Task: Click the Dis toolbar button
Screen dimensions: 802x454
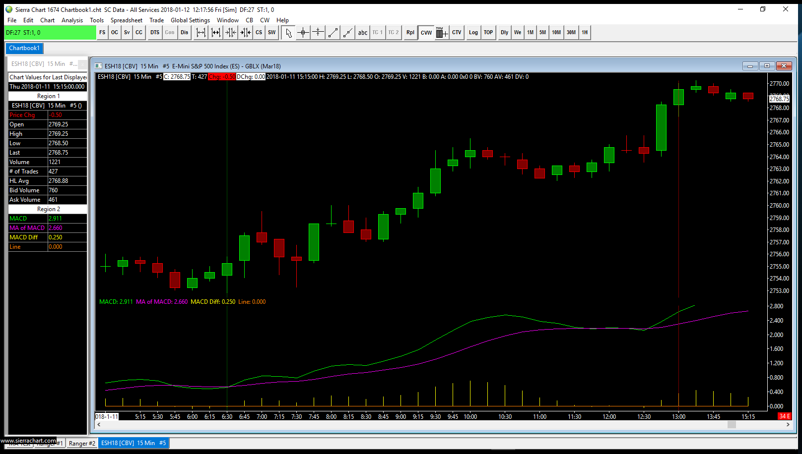Action: click(185, 33)
